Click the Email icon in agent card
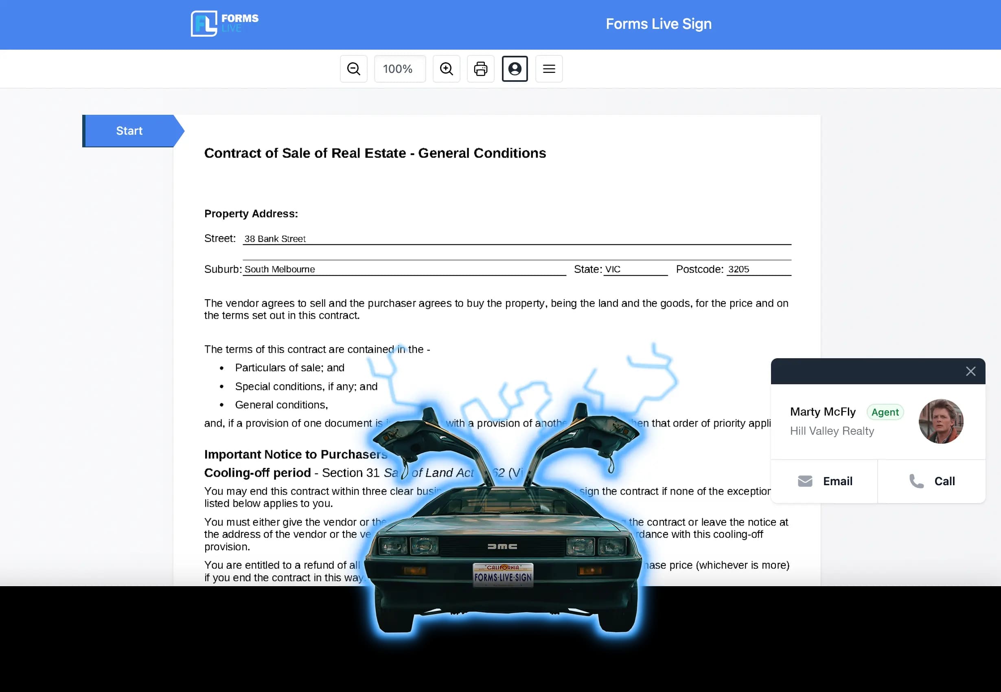 click(x=806, y=481)
